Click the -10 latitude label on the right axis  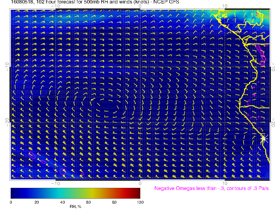tap(273, 66)
